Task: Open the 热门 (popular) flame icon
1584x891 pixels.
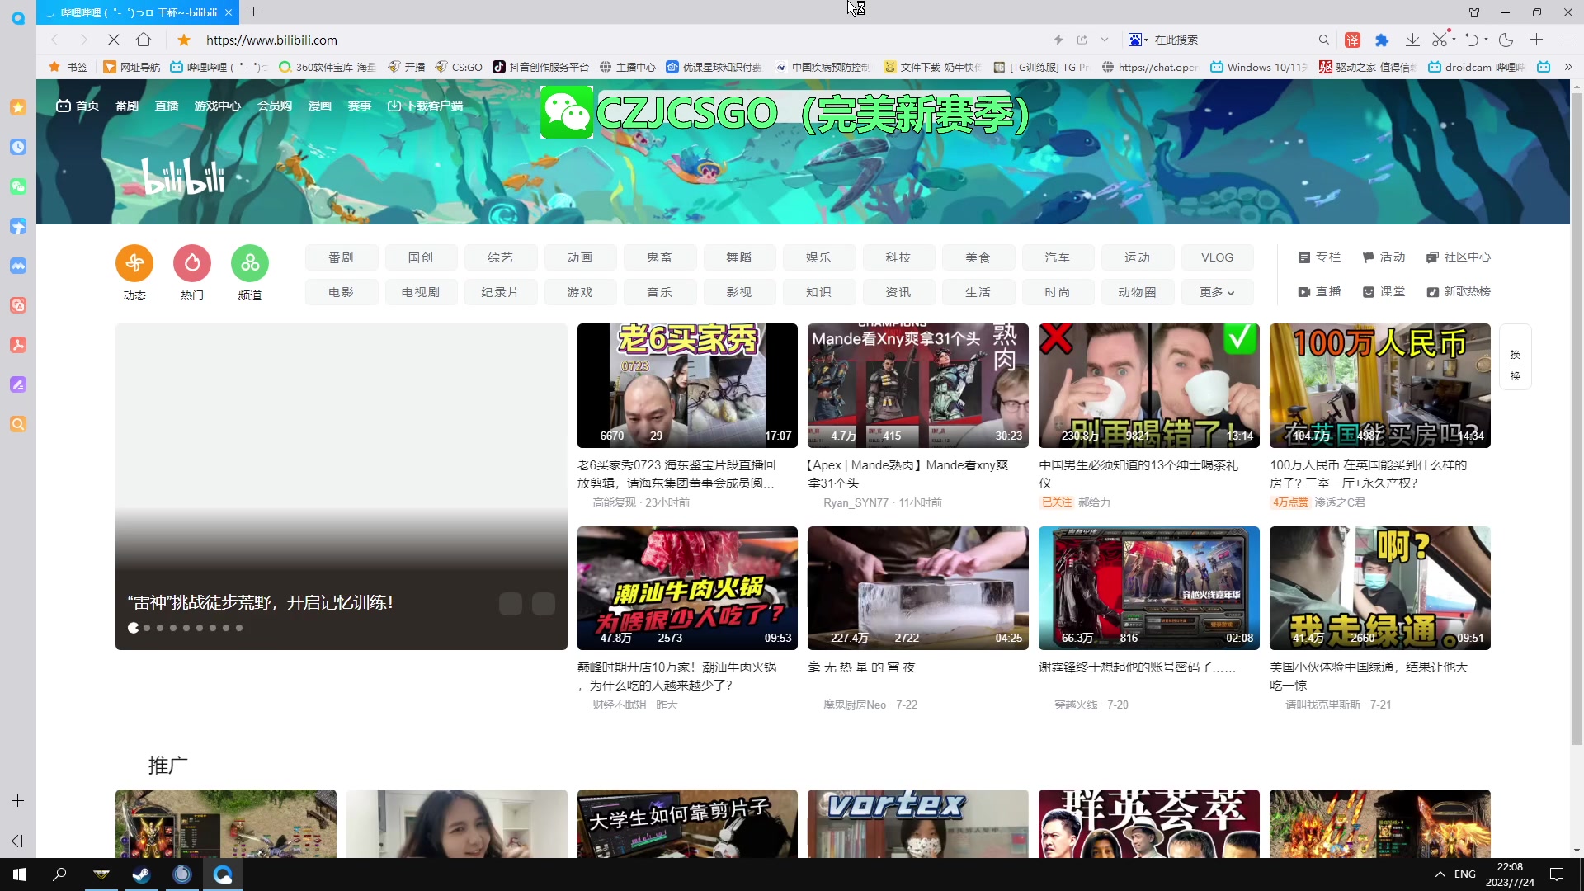Action: pos(191,263)
